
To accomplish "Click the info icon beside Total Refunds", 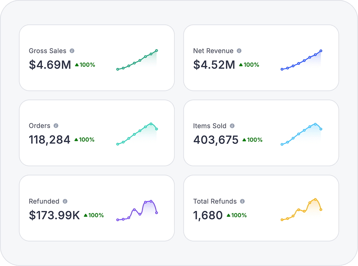I will 242,201.
